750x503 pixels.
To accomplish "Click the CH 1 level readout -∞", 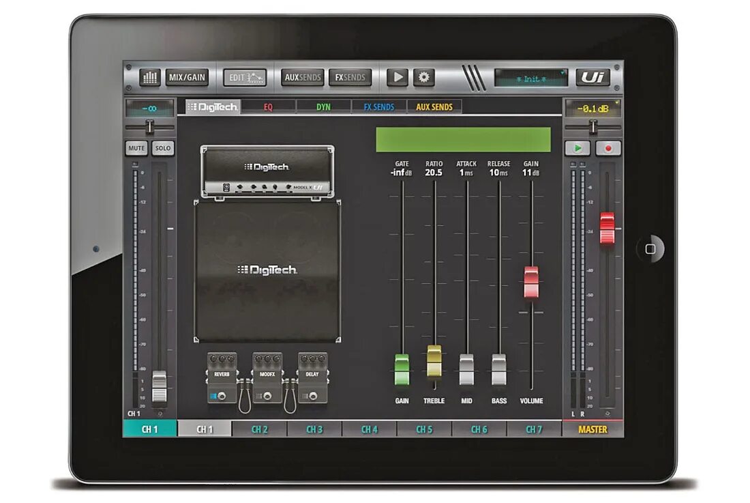I will (x=150, y=109).
